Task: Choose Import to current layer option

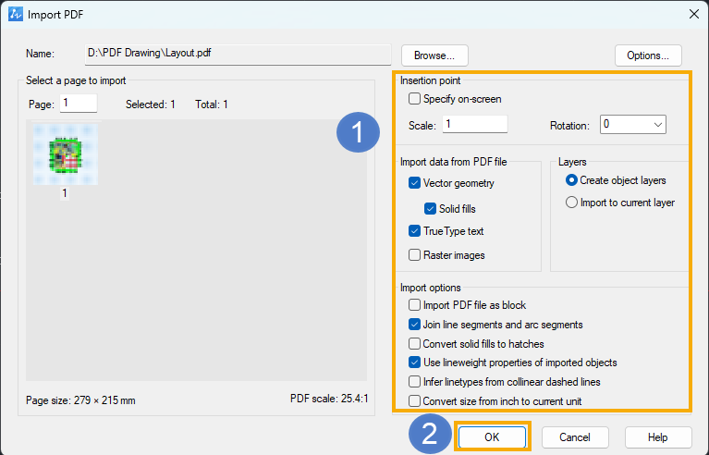Action: [571, 203]
